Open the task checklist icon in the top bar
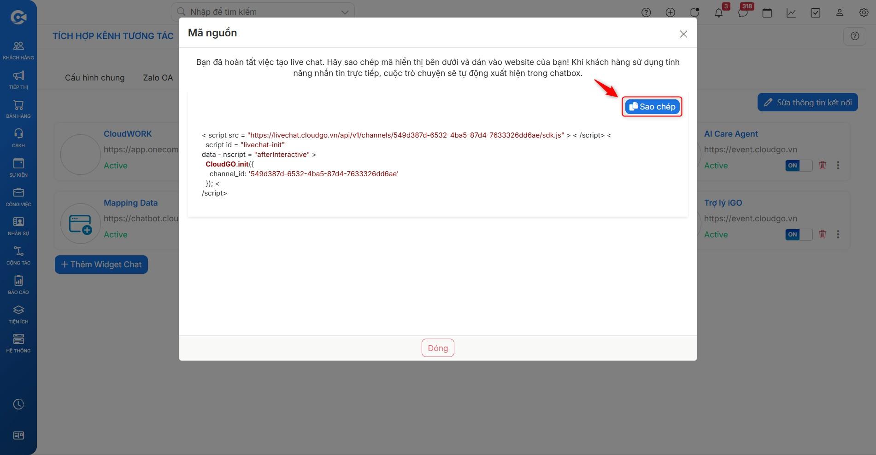The width and height of the screenshot is (876, 455). [816, 12]
